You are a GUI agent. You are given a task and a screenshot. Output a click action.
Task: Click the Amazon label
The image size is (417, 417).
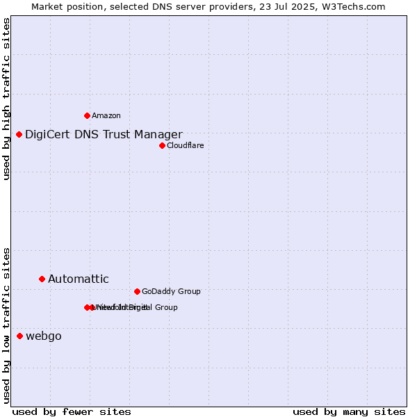point(106,115)
